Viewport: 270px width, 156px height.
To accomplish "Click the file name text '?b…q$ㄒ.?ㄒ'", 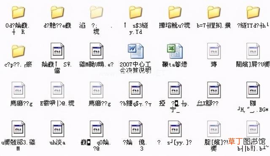I will (x=135, y=103).
